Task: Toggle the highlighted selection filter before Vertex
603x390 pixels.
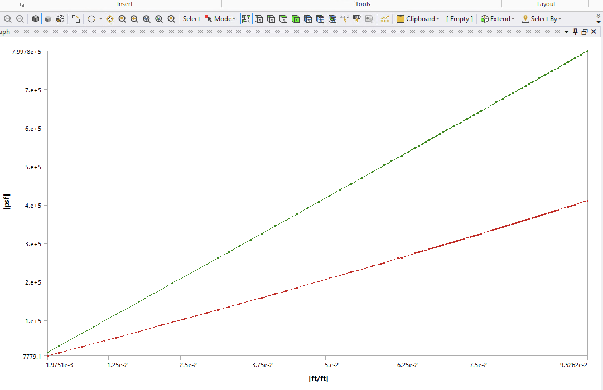Action: [x=246, y=19]
